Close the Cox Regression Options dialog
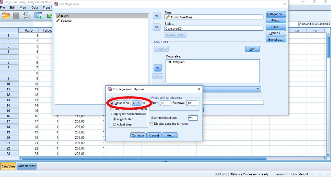The height and width of the screenshot is (186, 331). (x=199, y=89)
